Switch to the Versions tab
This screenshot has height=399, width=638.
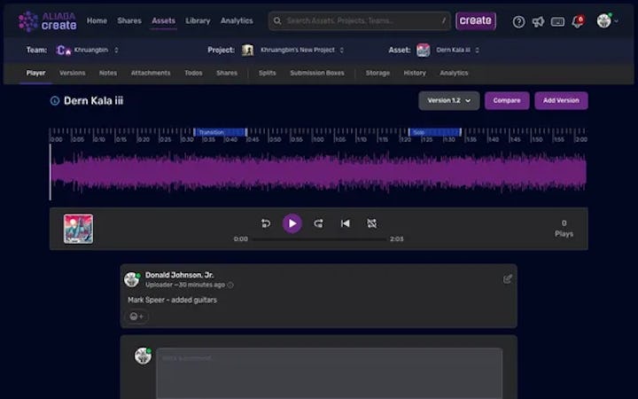73,73
